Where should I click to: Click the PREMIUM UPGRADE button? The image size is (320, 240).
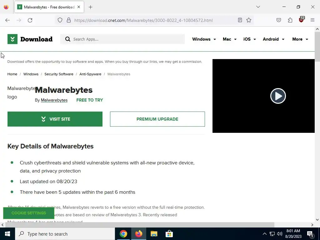[157, 119]
